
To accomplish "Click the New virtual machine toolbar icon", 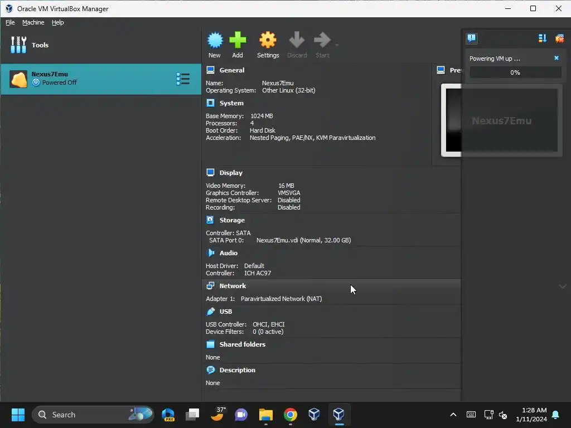I will pyautogui.click(x=215, y=40).
